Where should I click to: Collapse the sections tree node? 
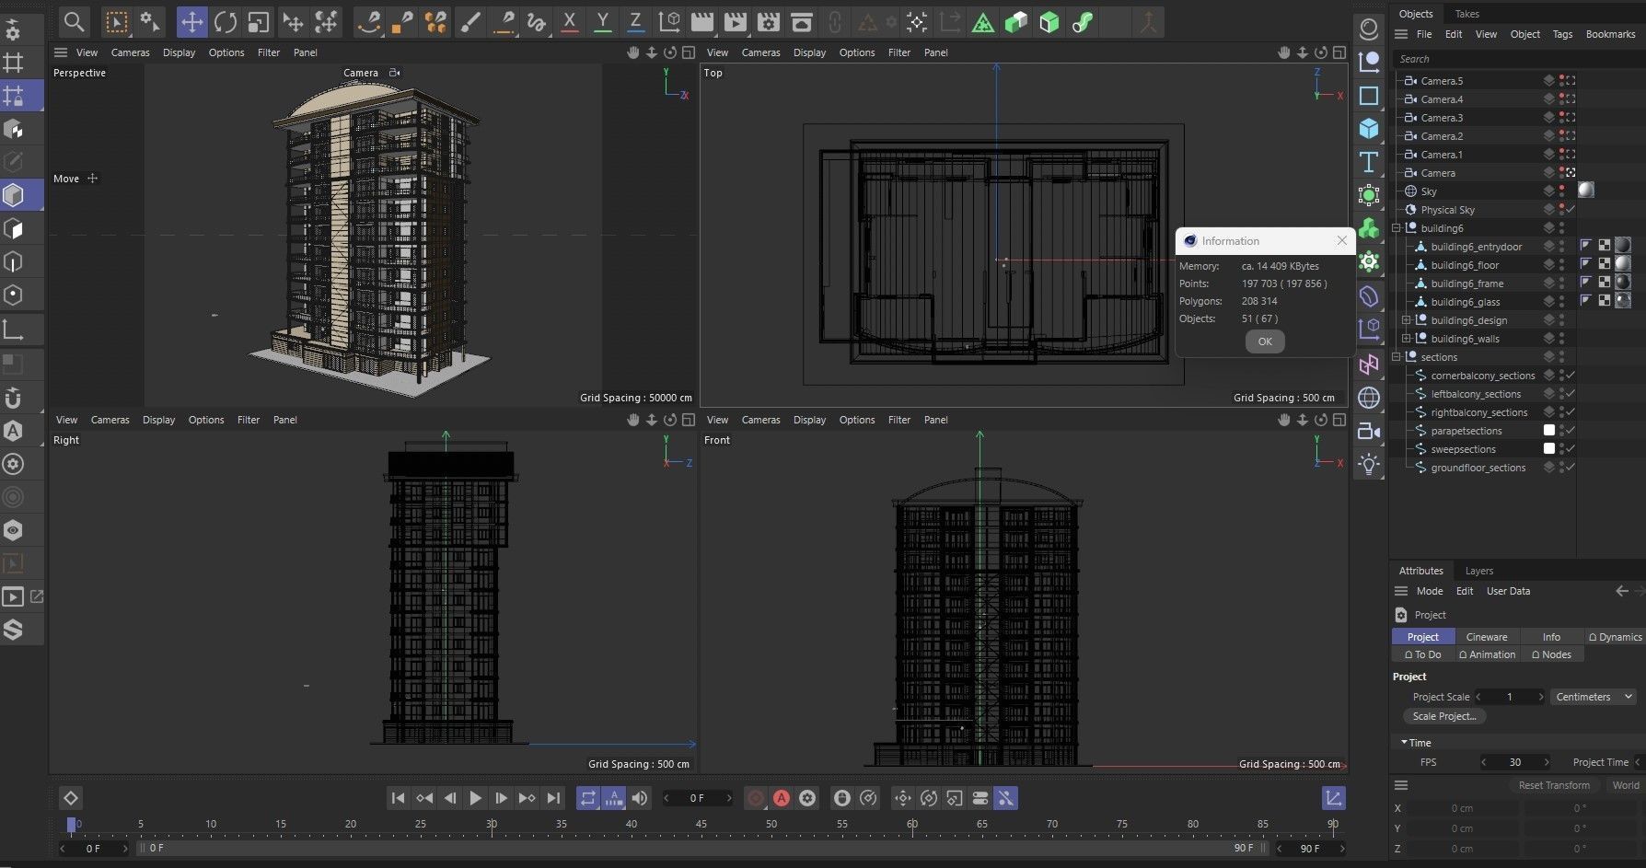click(1397, 357)
